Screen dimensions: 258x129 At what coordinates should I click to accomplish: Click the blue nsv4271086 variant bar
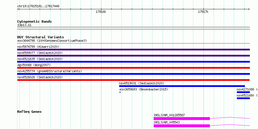click(x=243, y=92)
